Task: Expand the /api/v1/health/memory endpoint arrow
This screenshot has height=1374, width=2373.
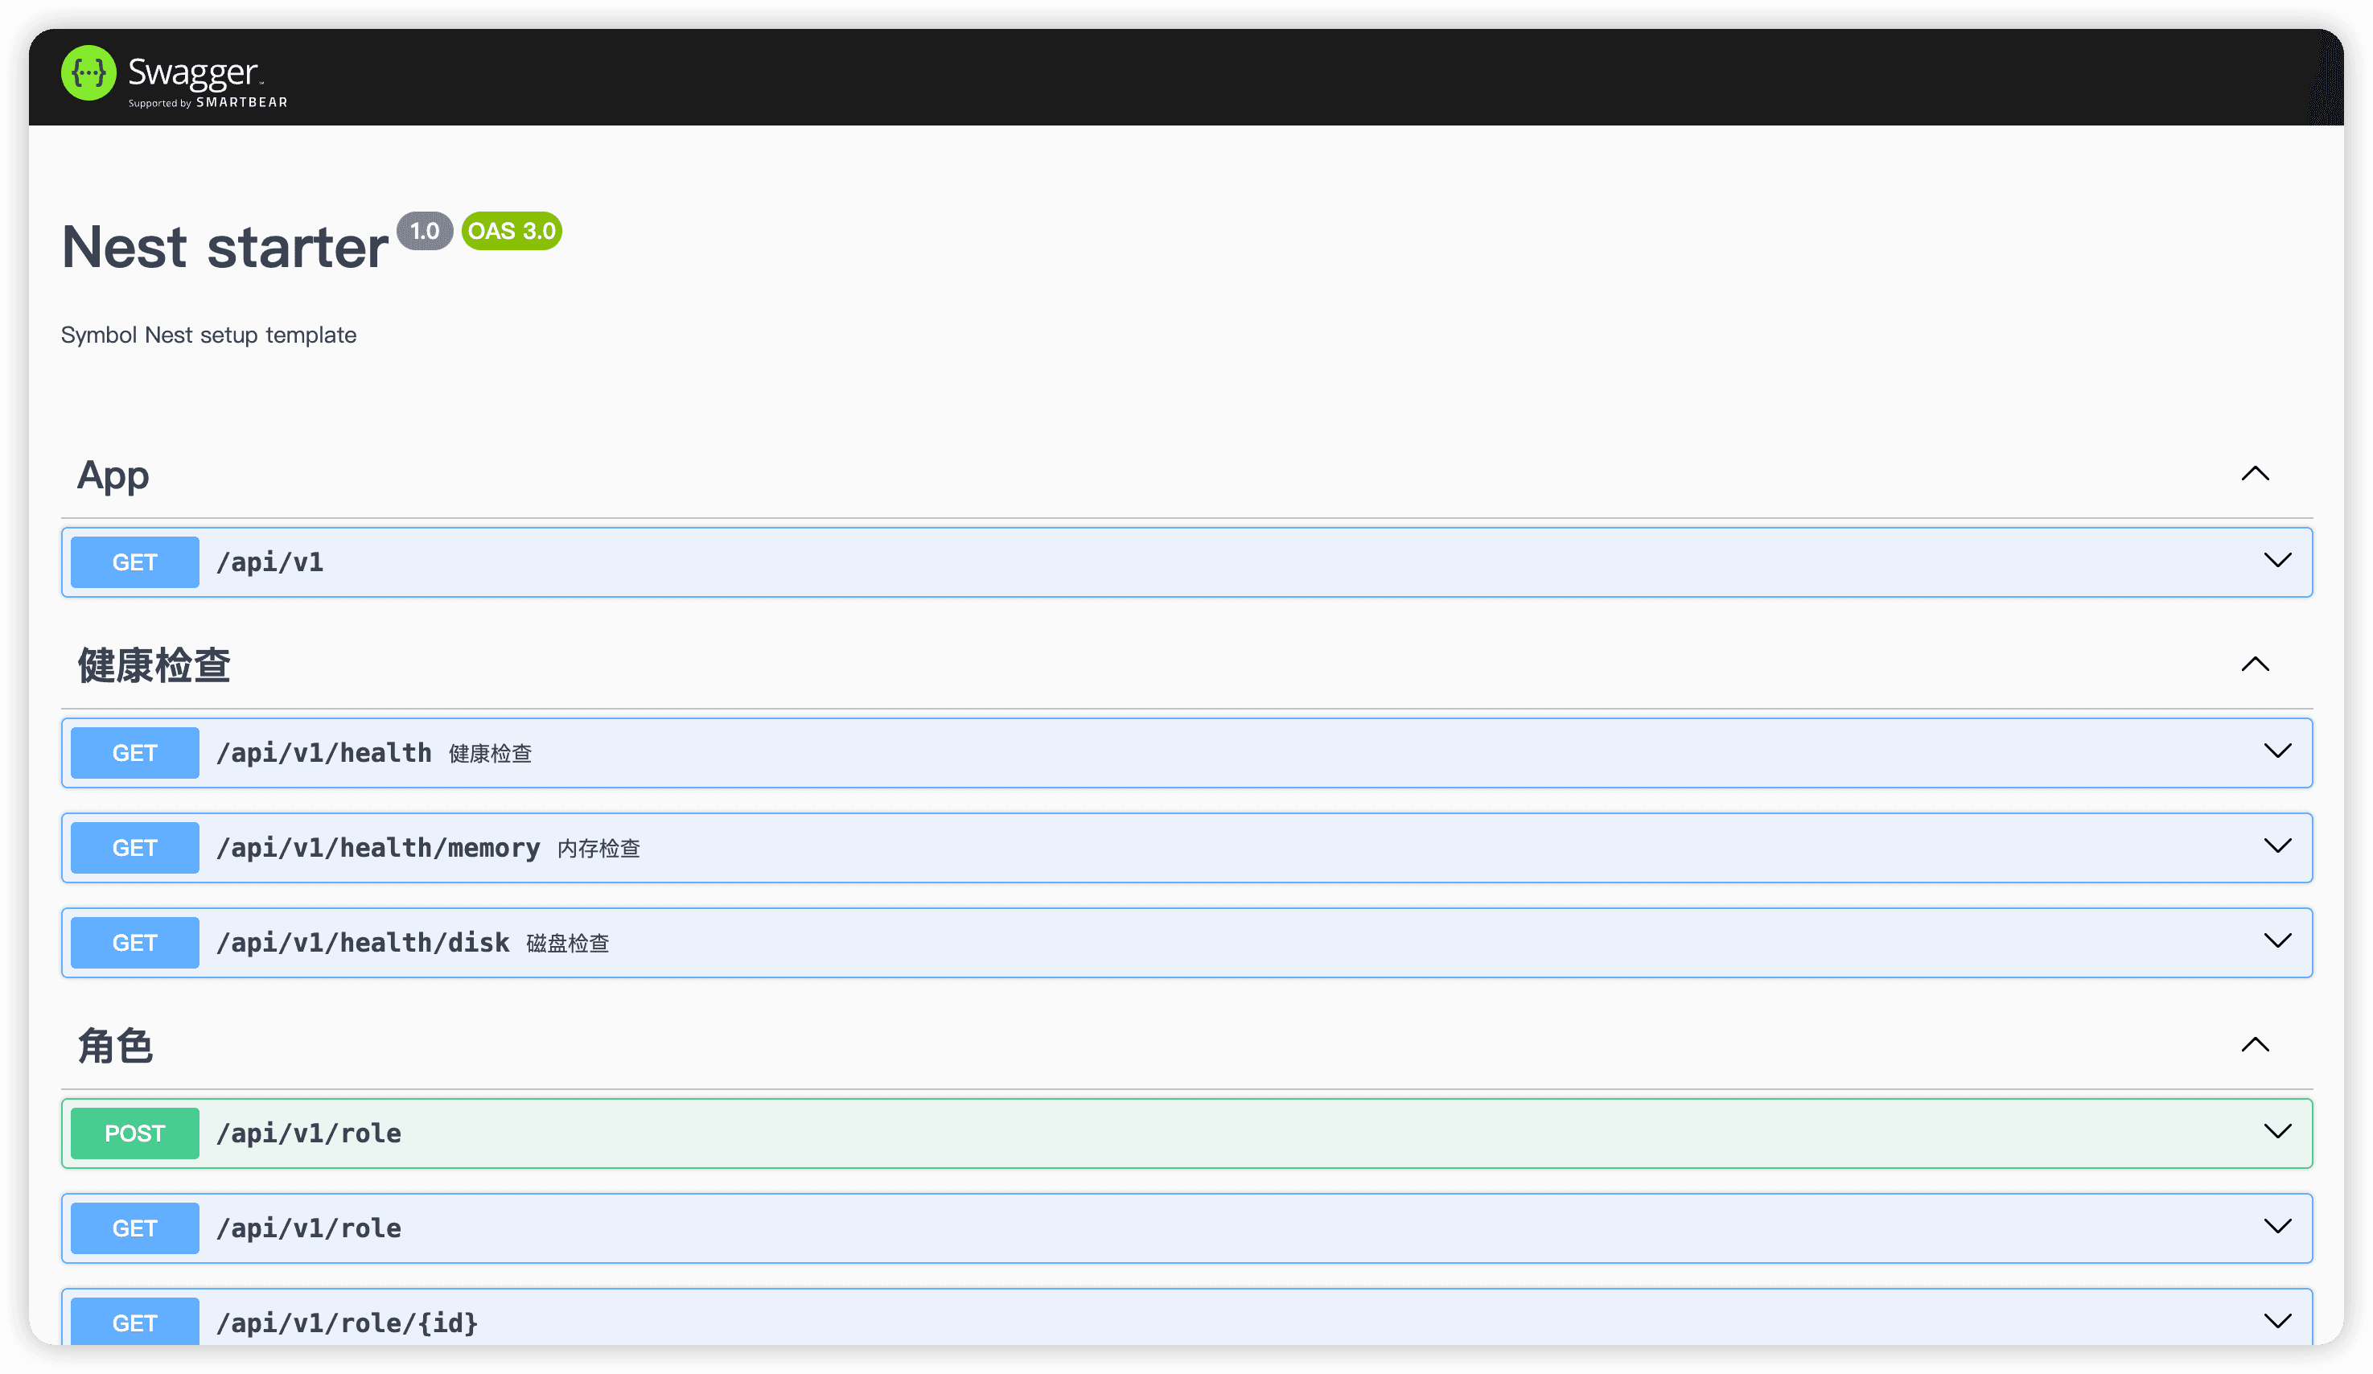Action: [x=2277, y=846]
